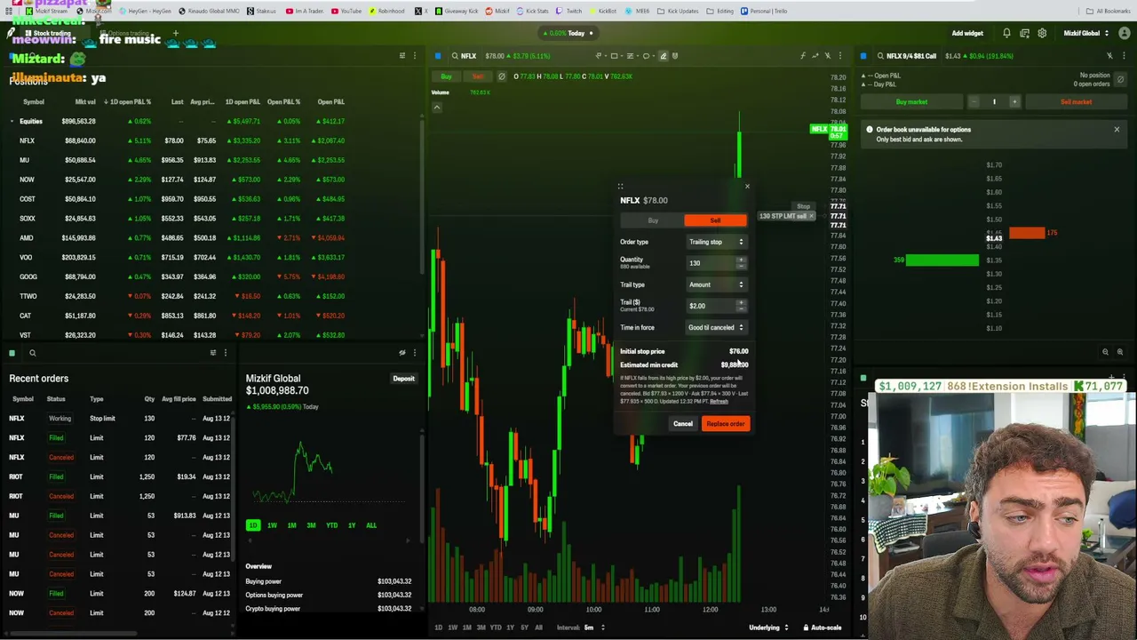Toggle the Auto-scale chart option

[822, 628]
